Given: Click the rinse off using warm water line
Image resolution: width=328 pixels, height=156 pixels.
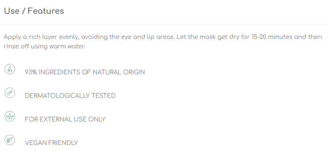Looking at the screenshot, I should tap(44, 46).
